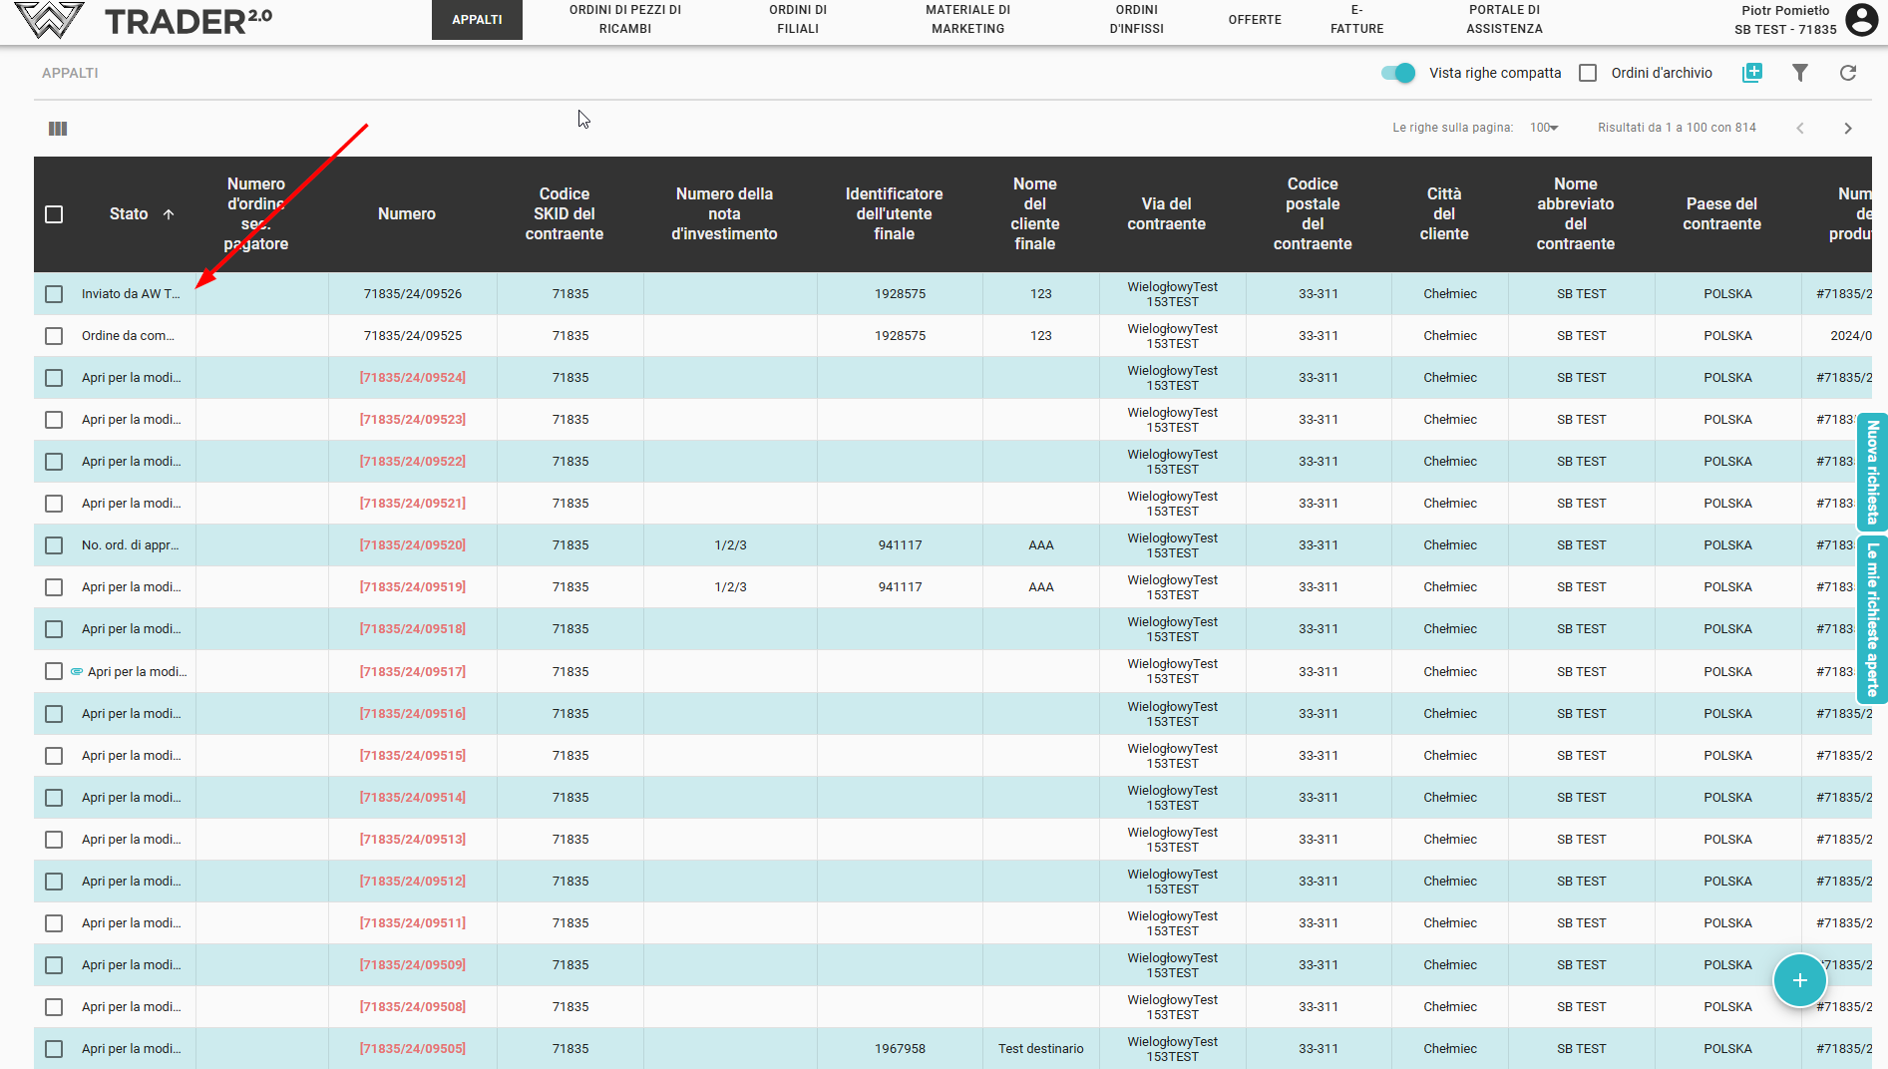Open the filter funnel icon
Image resolution: width=1888 pixels, height=1069 pixels.
1799,73
